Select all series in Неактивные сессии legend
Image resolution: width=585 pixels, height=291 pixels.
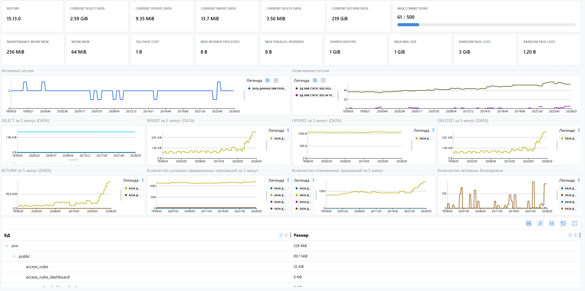pos(323,81)
